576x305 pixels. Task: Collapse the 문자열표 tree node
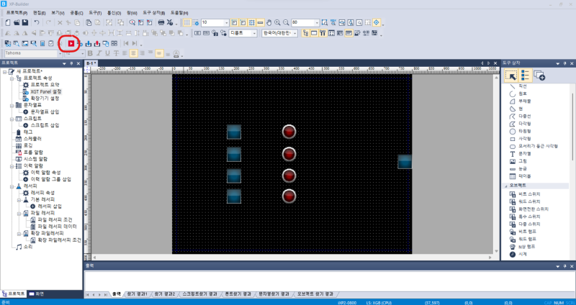[x=12, y=105]
